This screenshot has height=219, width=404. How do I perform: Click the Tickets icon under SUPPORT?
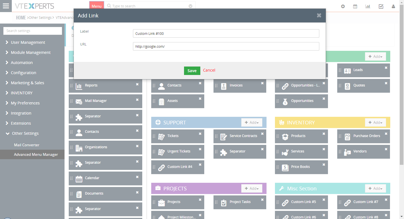[x=161, y=136]
